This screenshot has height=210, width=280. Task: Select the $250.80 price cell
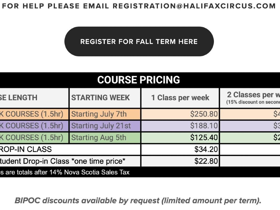pos(204,114)
